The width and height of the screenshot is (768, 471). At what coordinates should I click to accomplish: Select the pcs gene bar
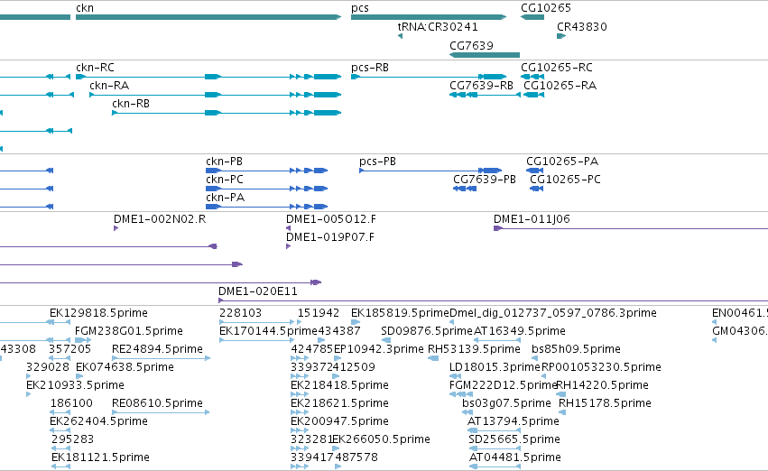click(x=429, y=17)
